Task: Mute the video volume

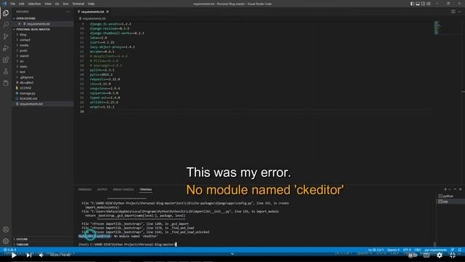Action: pos(41,255)
